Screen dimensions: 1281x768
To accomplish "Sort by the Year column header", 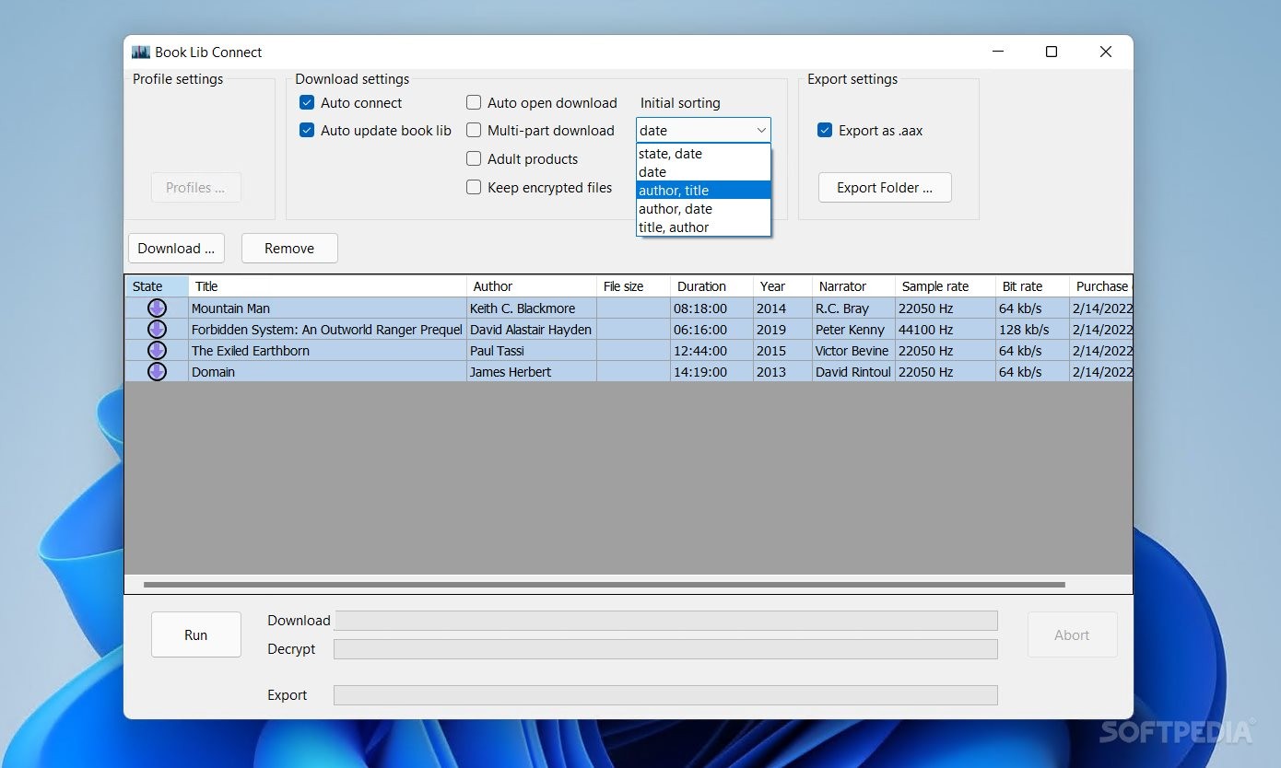I will (782, 286).
